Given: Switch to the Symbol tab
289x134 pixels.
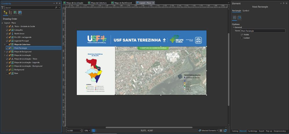Looking at the screenshot, I should pos(246,11).
